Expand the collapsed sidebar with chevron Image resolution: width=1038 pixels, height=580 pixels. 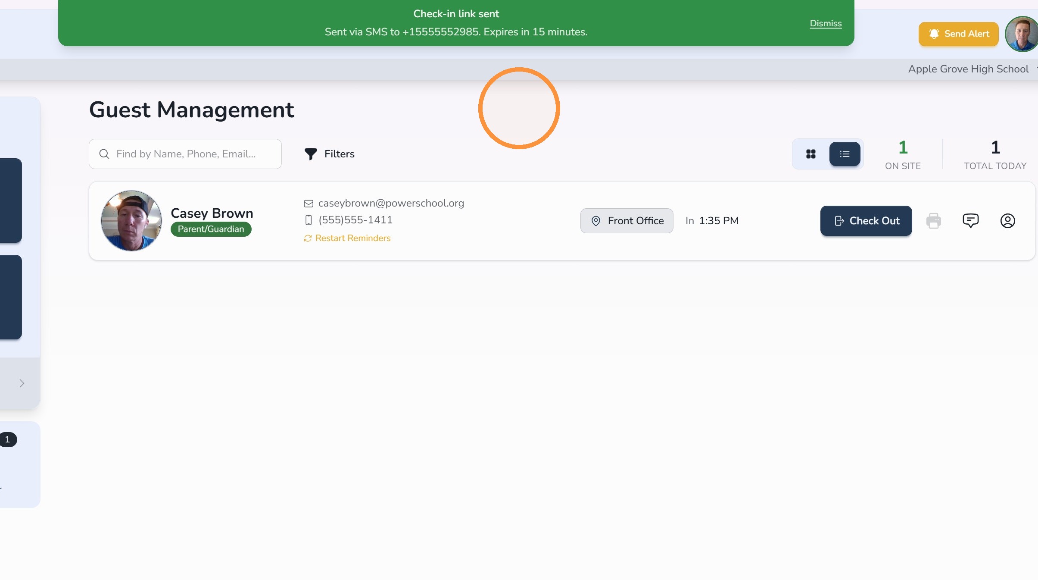click(22, 383)
